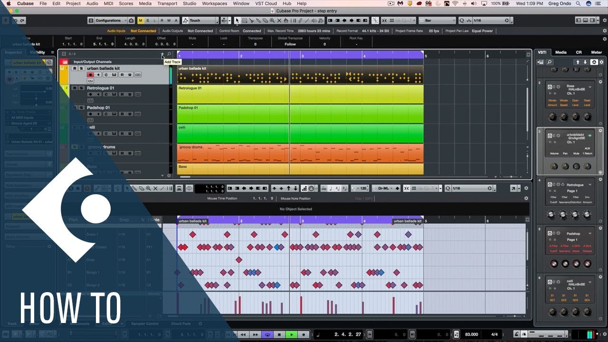Open track search magnifier in track list
The width and height of the screenshot is (608, 342).
[169, 54]
